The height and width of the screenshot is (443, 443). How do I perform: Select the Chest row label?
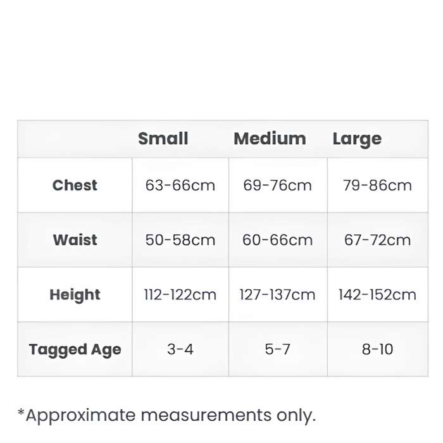pyautogui.click(x=75, y=185)
